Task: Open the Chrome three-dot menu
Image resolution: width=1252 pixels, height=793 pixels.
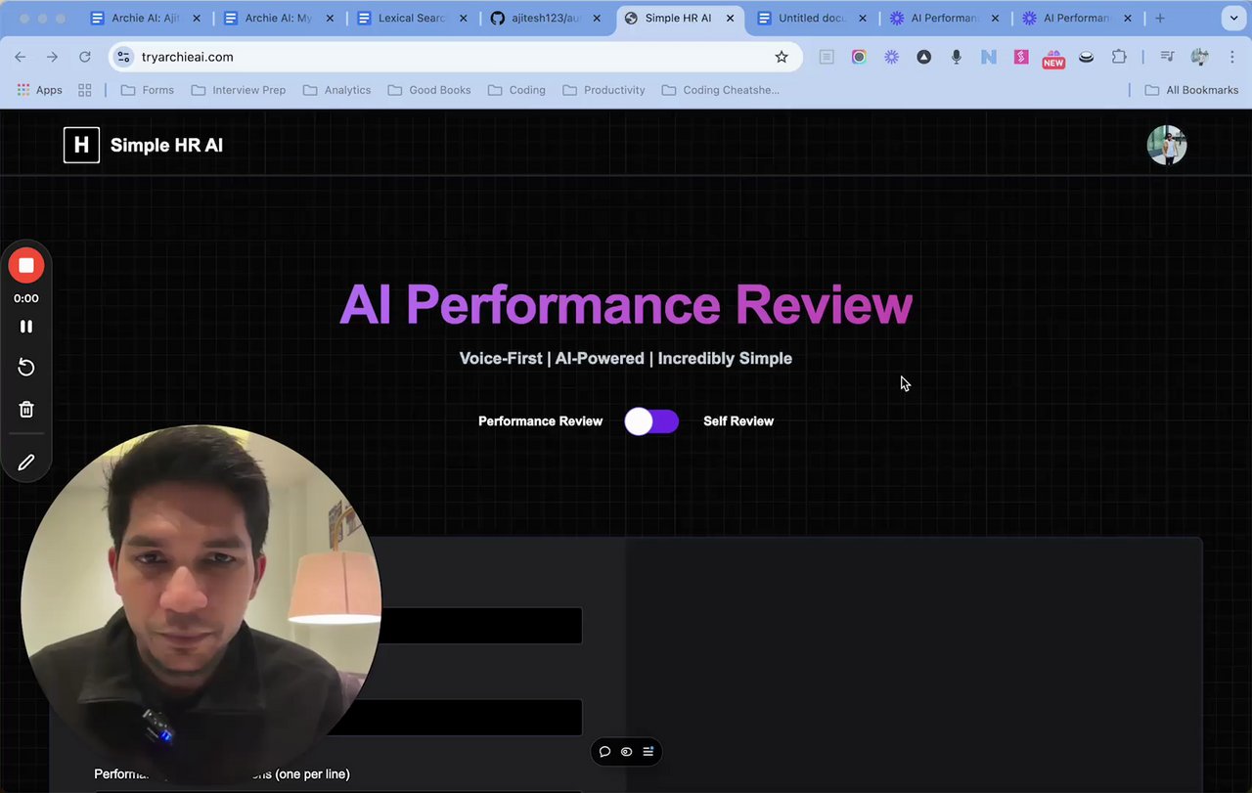Action: [x=1230, y=57]
